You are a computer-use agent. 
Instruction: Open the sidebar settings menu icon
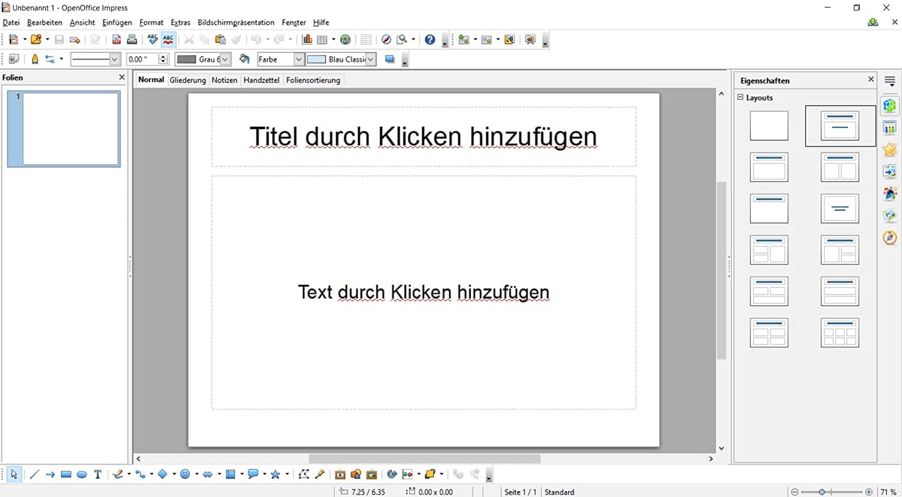click(x=890, y=81)
